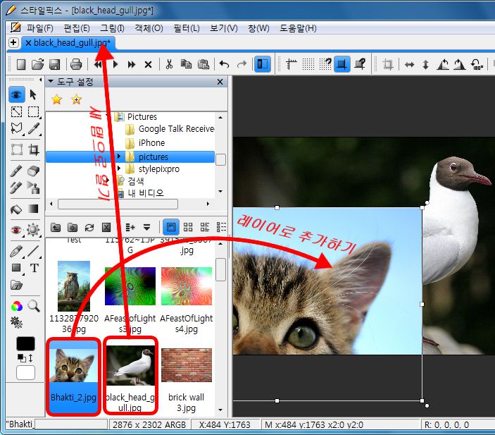Viewport: 495px width, 435px height.
Task: Flip image horizontally with double-arrow icon
Action: coord(409,65)
